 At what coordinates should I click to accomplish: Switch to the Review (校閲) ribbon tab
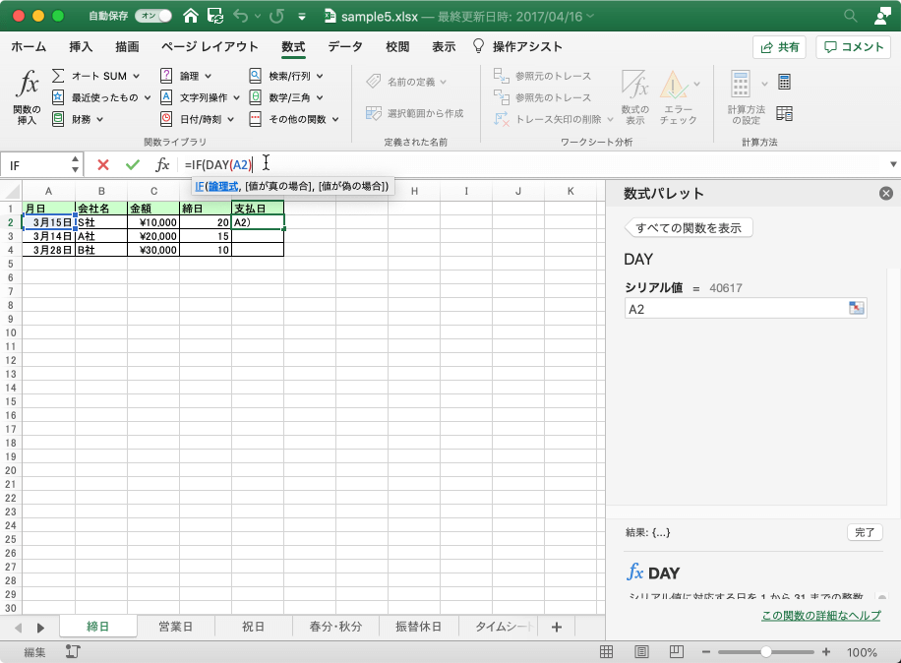click(x=397, y=46)
